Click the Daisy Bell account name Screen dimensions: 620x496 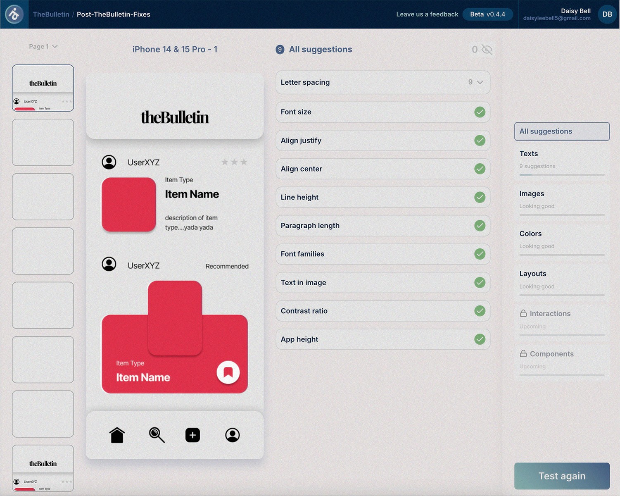click(x=576, y=11)
